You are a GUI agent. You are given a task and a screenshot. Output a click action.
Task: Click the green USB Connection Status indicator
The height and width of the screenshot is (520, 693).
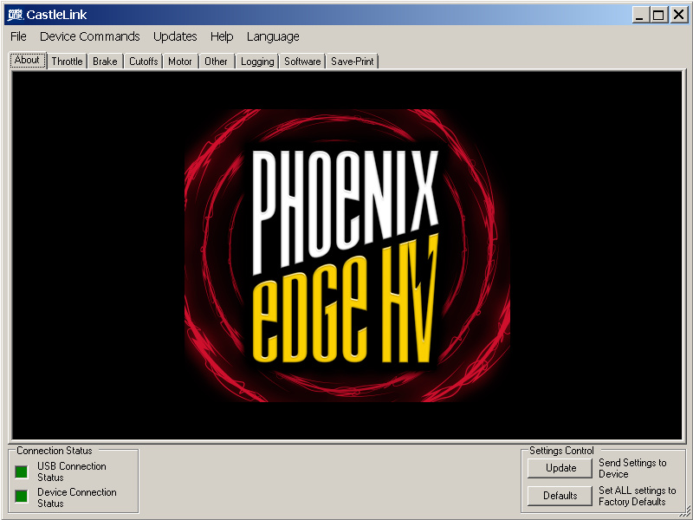pyautogui.click(x=22, y=471)
